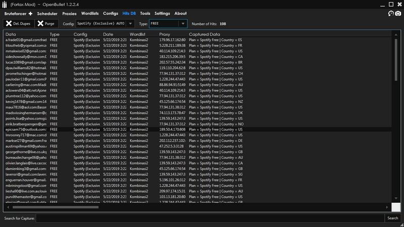Screen dimensions: 404x227
Task: Click the Search button
Action: (393, 218)
